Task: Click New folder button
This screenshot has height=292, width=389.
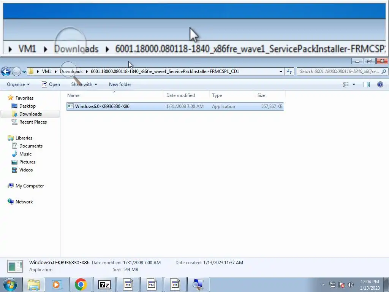Action: (x=120, y=84)
